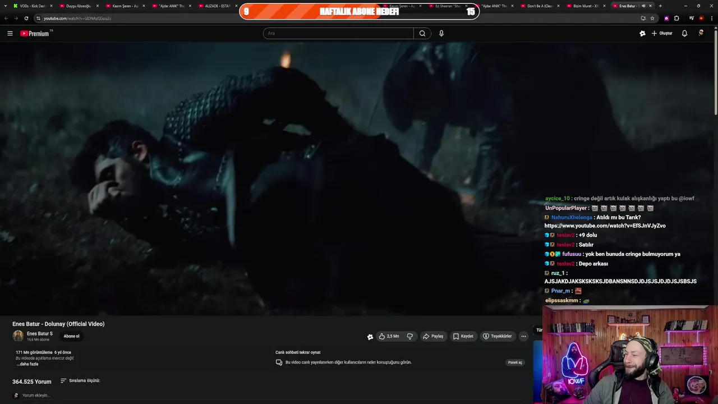Click 171 Mn görüntüleme view count
This screenshot has width=718, height=404.
(34, 352)
